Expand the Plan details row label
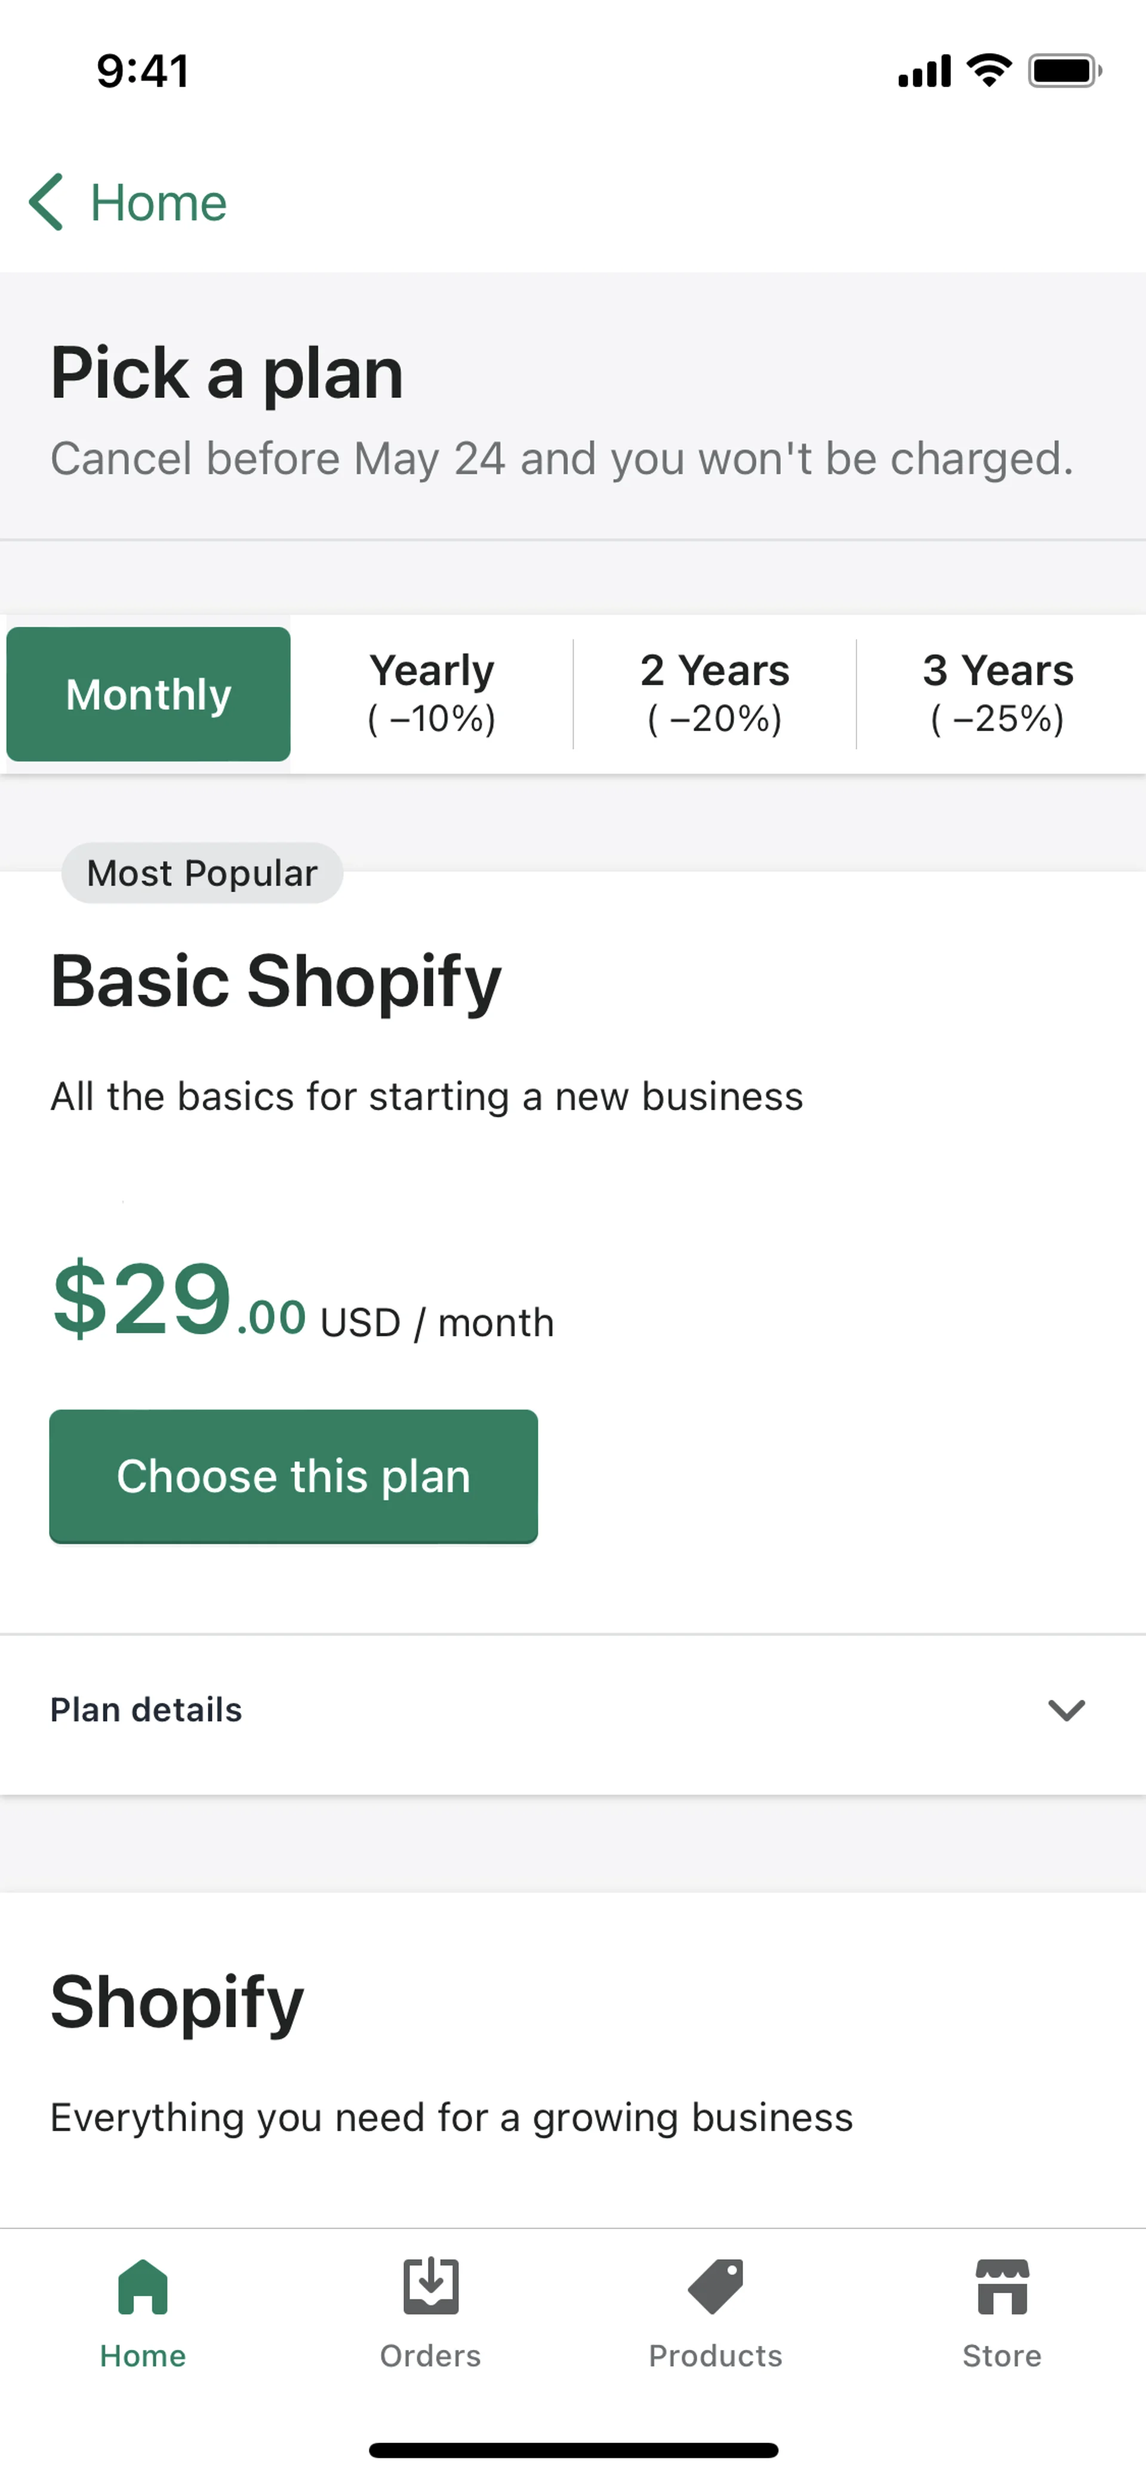Viewport: 1146px width, 2482px height. [x=146, y=1710]
